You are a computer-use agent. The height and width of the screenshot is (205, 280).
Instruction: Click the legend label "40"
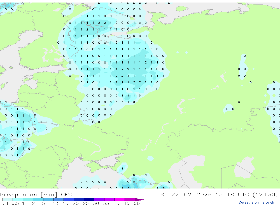116,203
